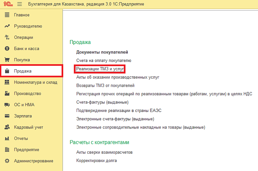Open Возвраты ТМЗ от покупателей
Image resolution: width=258 pixels, height=171 pixels.
(105, 85)
